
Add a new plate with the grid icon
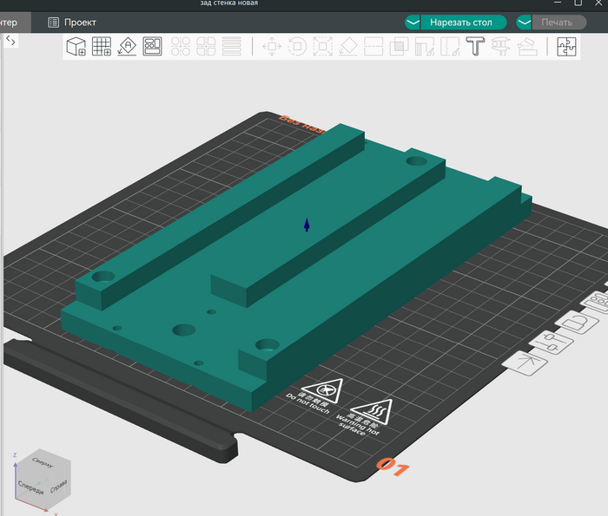(102, 47)
